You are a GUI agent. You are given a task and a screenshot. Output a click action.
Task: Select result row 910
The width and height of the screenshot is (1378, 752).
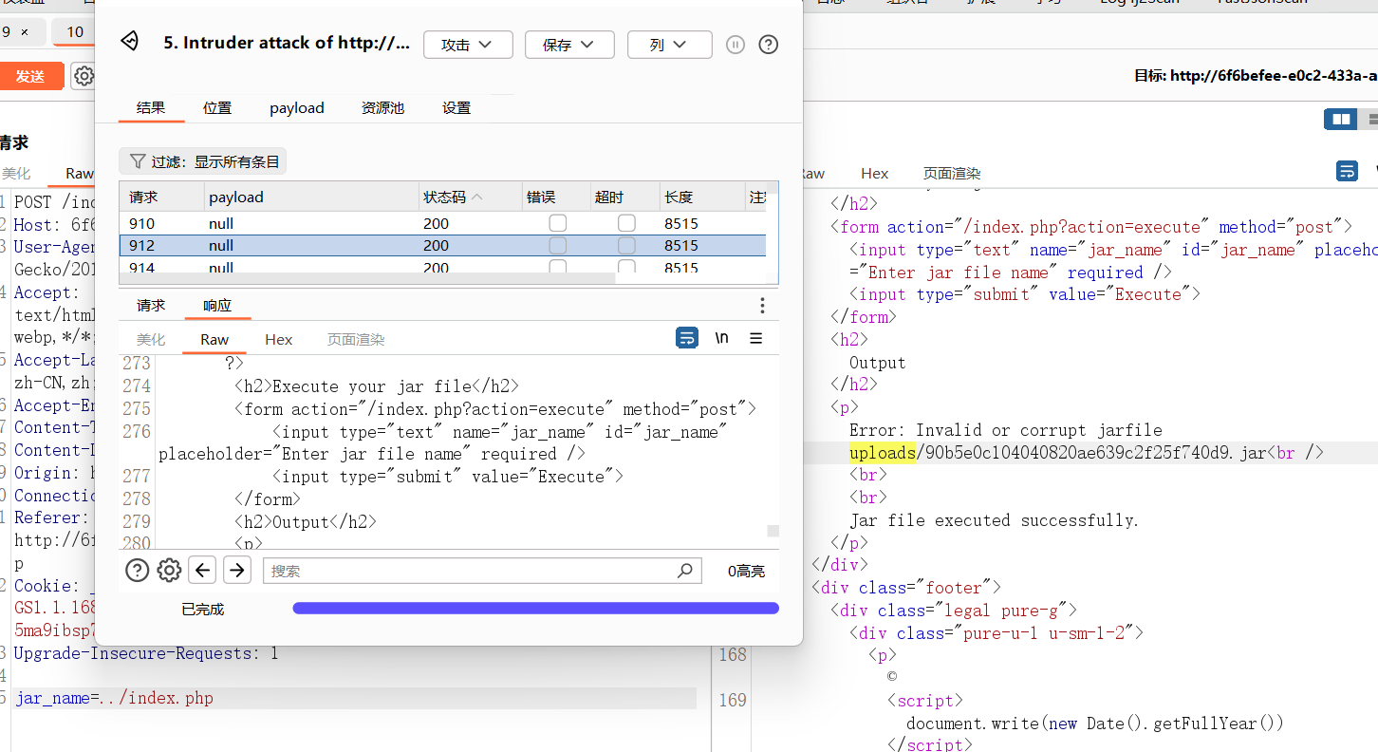(x=442, y=223)
